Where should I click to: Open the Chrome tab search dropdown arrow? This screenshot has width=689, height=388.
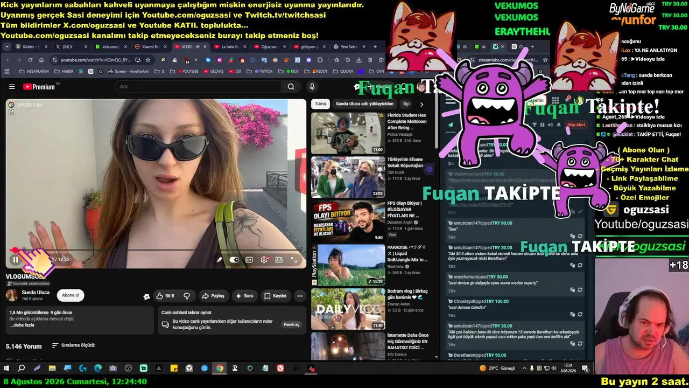[7, 47]
